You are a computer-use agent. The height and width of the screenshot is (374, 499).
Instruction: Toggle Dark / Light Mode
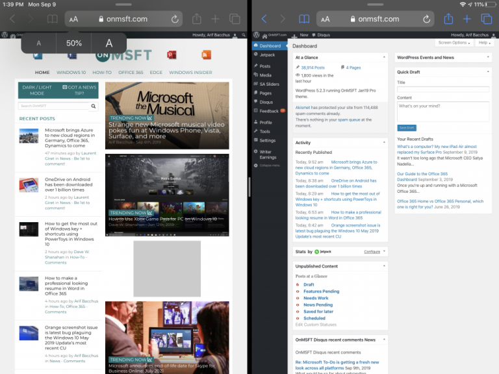coord(37,90)
